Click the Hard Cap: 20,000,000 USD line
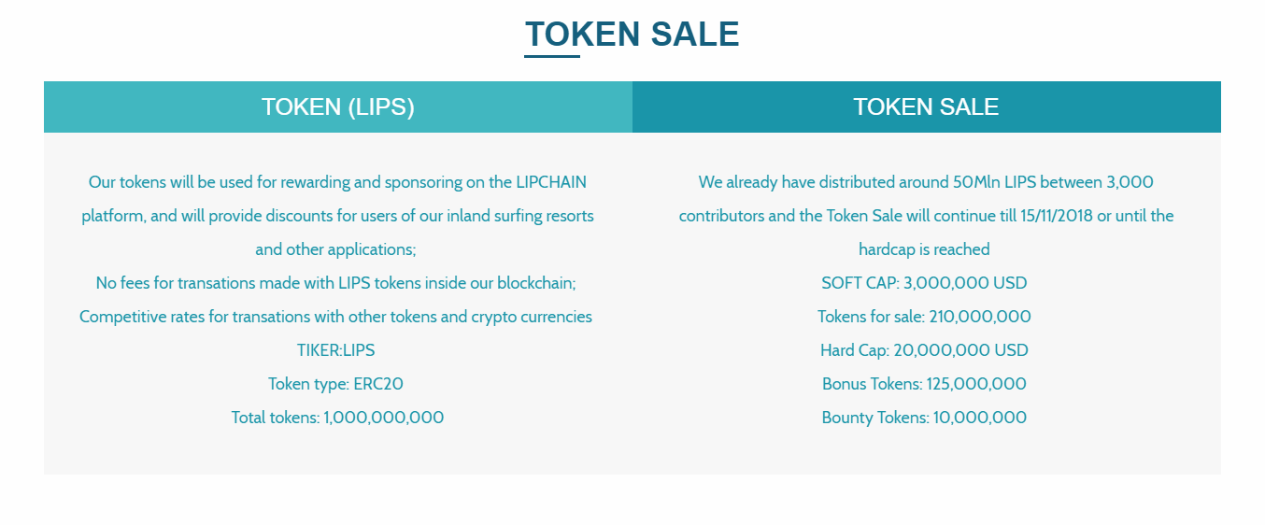This screenshot has height=525, width=1265. [924, 350]
